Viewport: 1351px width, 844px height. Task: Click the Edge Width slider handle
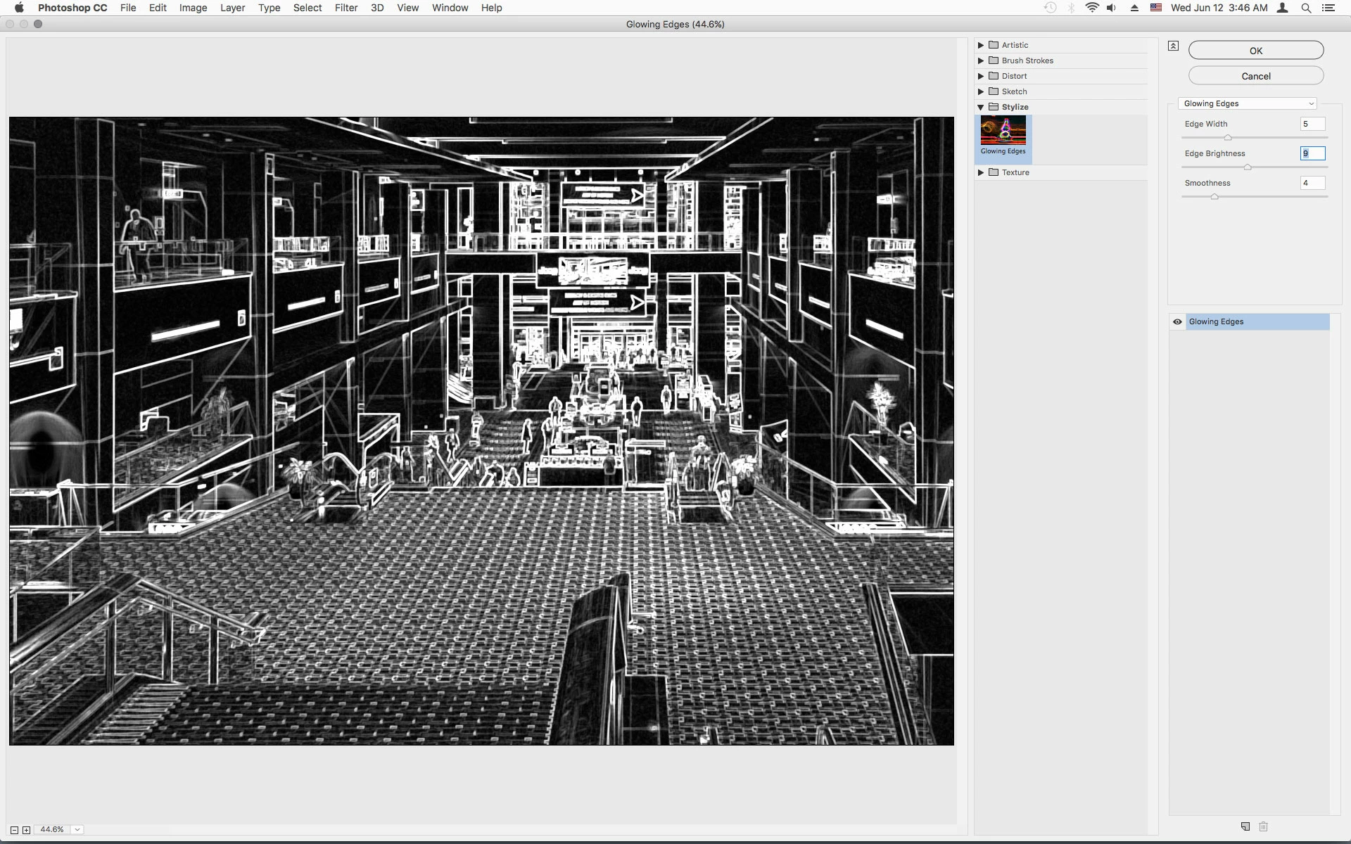(x=1228, y=138)
